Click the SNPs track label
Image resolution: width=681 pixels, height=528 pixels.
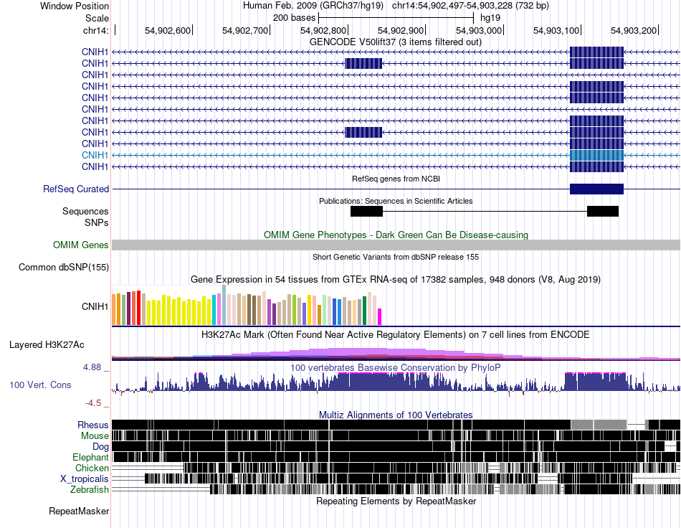click(x=97, y=222)
